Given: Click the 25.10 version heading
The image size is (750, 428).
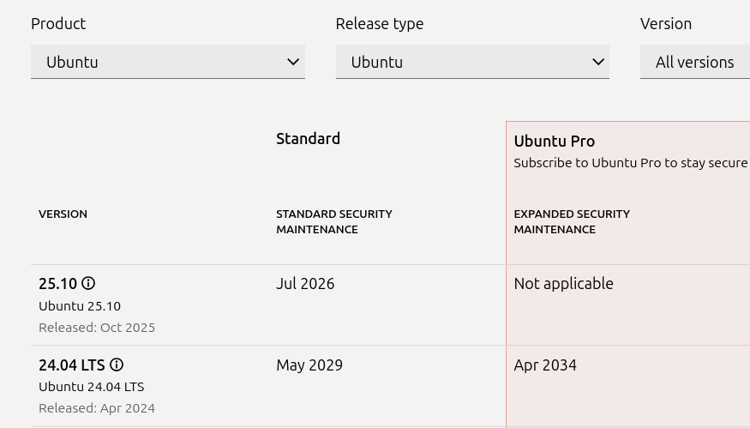Looking at the screenshot, I should click(x=58, y=284).
